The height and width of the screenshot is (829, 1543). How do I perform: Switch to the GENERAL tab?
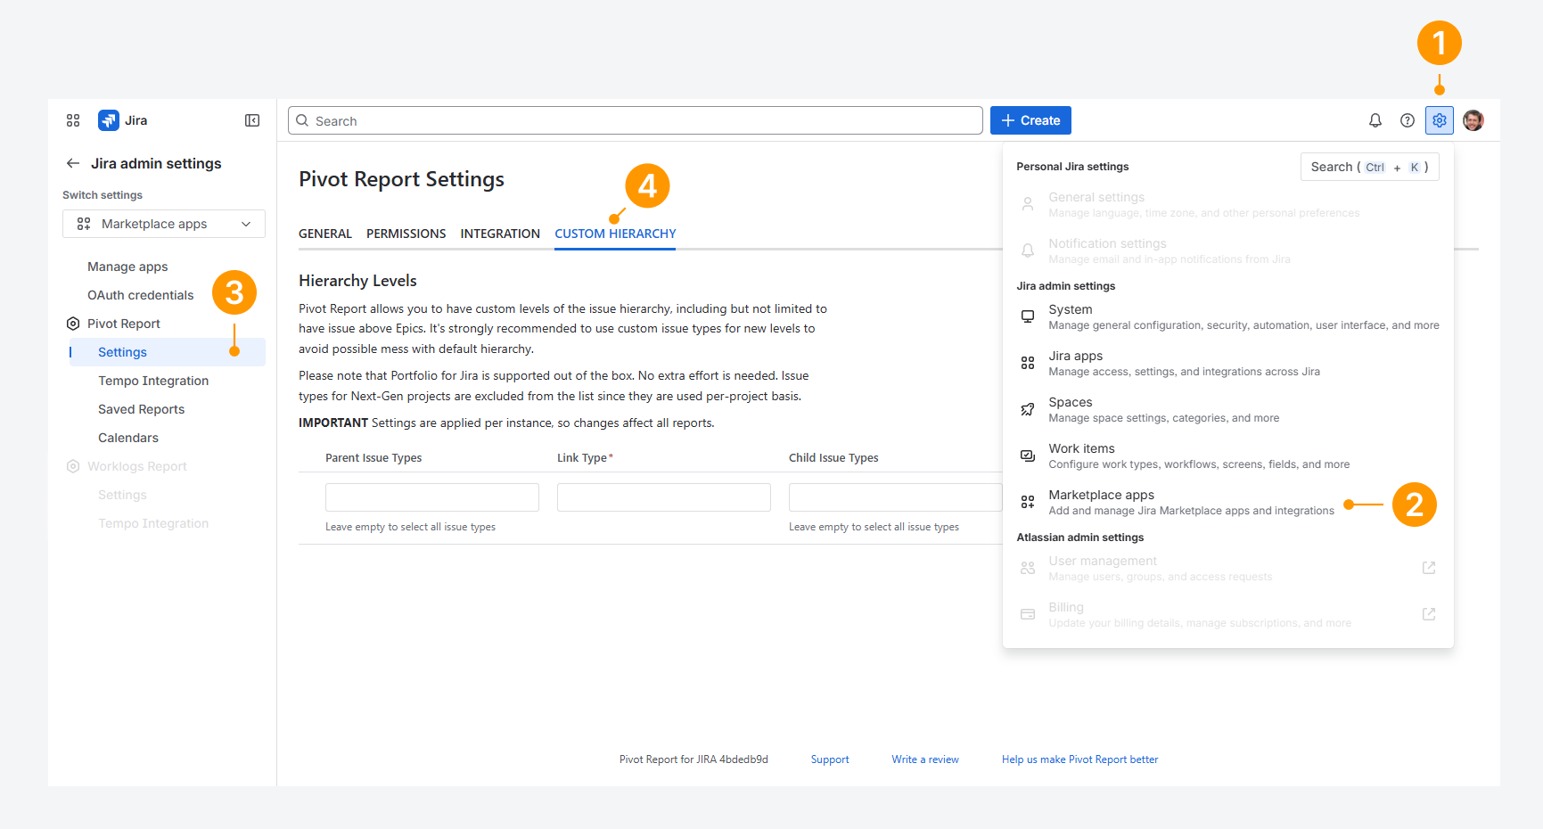pos(325,234)
